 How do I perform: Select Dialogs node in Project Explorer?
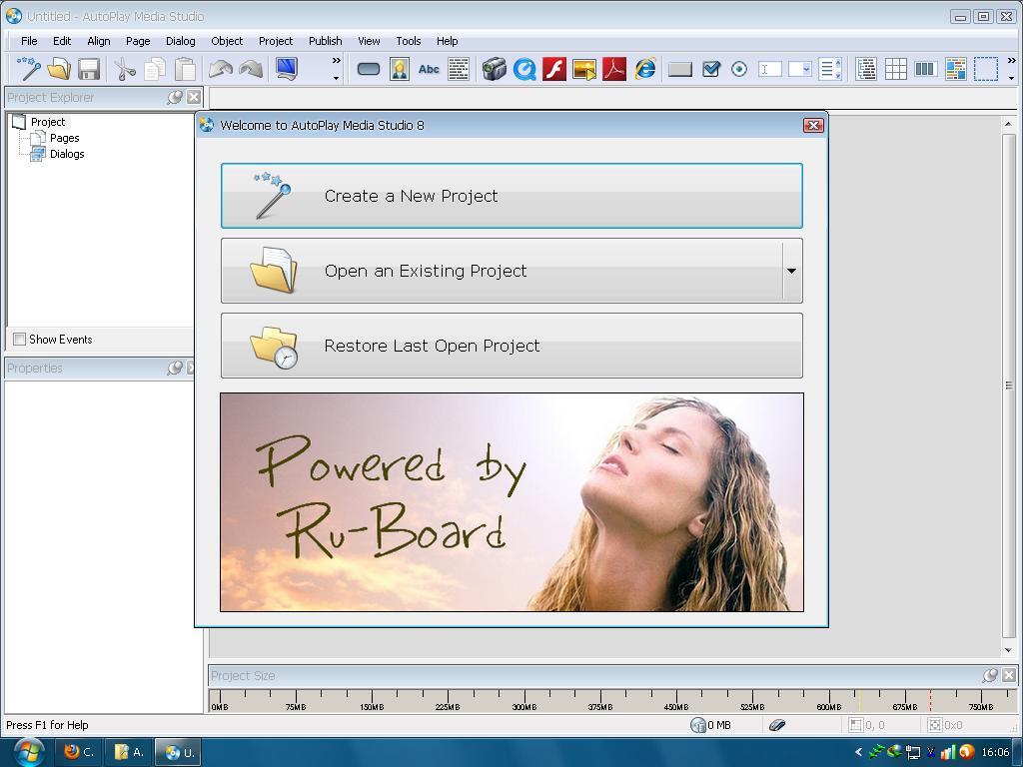[x=67, y=154]
